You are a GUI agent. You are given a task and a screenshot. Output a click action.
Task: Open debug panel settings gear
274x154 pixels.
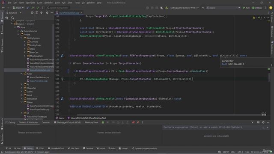coord(263,122)
